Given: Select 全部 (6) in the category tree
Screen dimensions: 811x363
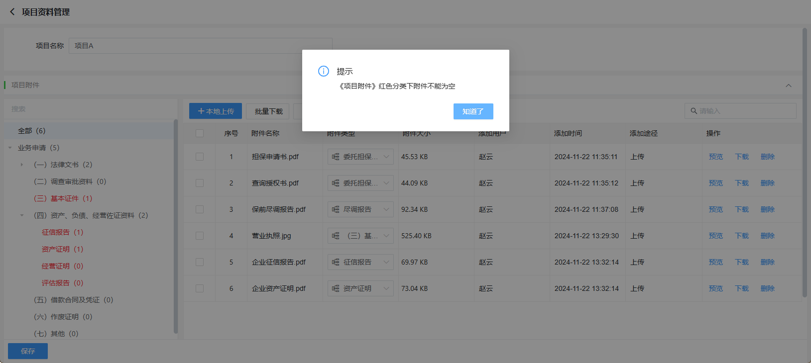Looking at the screenshot, I should click(31, 131).
